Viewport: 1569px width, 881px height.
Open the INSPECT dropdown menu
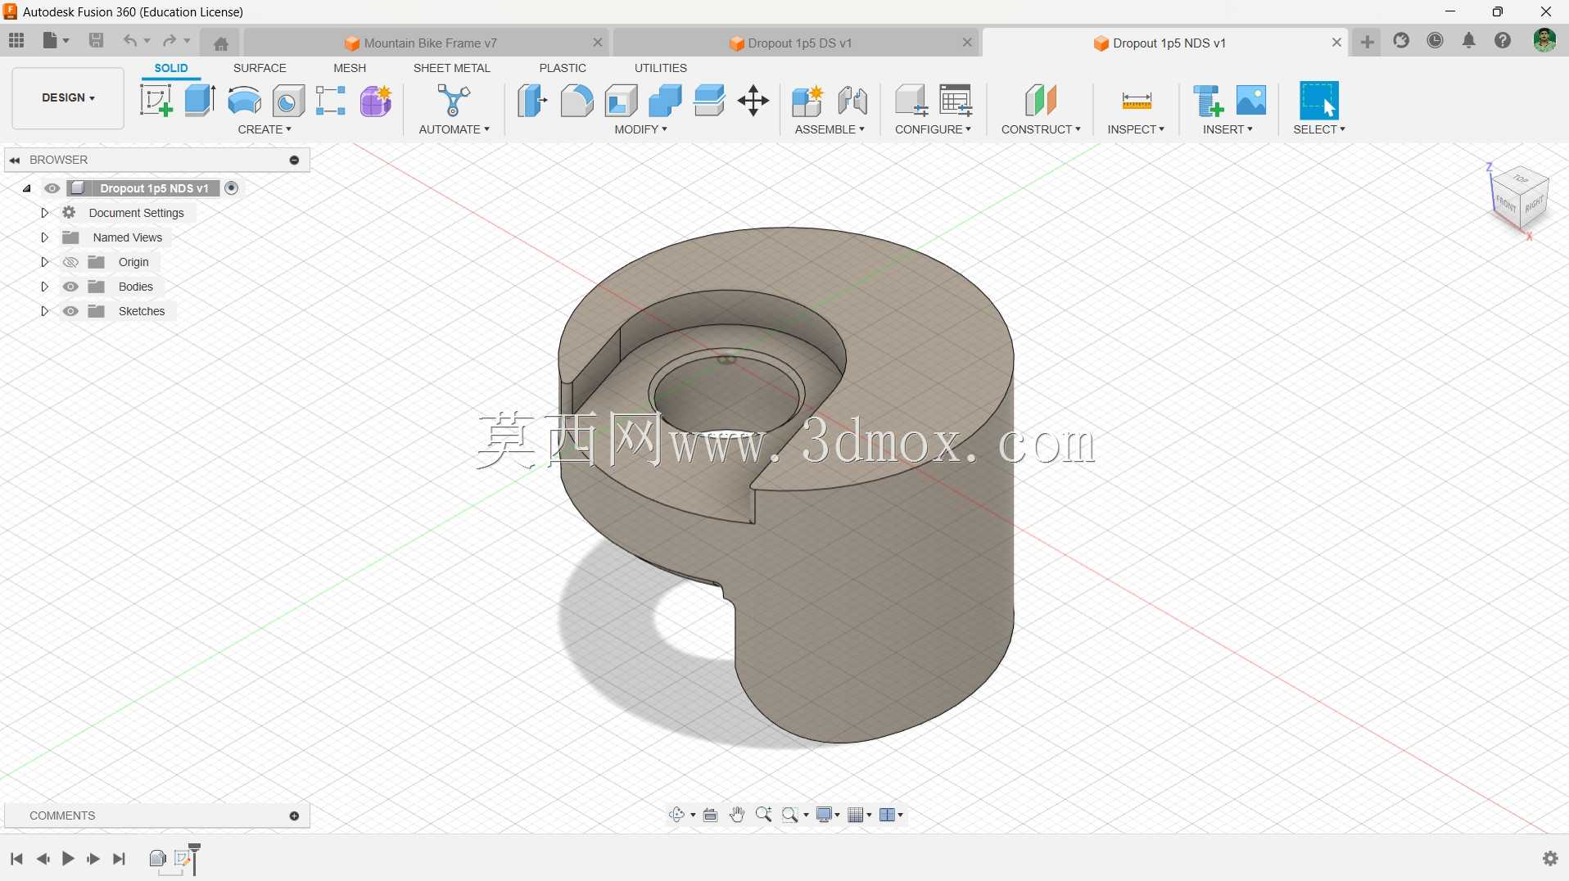tap(1136, 129)
